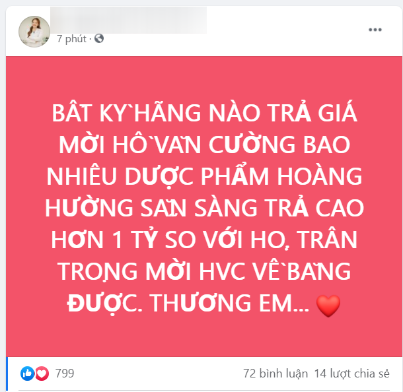403x392 pixels.
Task: Click the "MỜI HỒ VĂN CƯỜNG BAO" text line
Action: pos(204,145)
